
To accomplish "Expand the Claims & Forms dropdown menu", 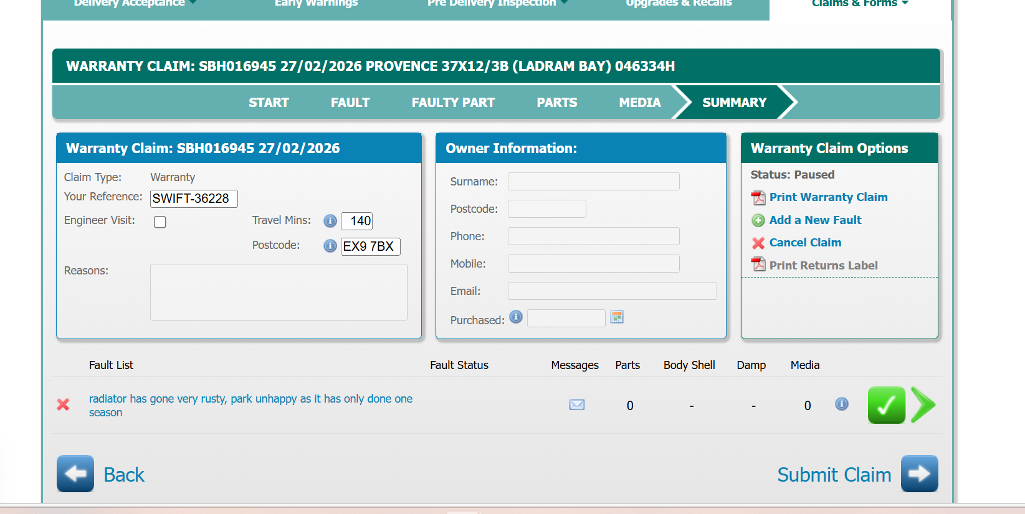I will point(859,4).
